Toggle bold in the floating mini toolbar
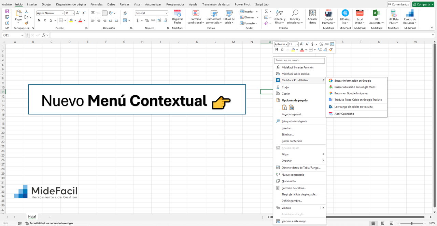The height and width of the screenshot is (226, 437). pos(277,49)
